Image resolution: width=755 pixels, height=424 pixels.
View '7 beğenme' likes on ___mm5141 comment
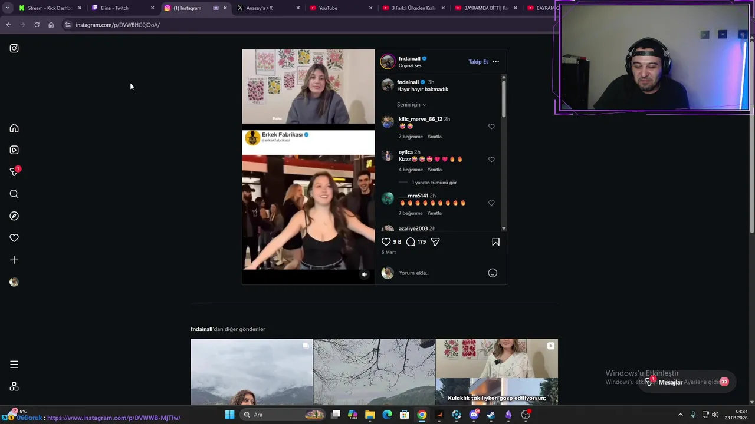(411, 213)
